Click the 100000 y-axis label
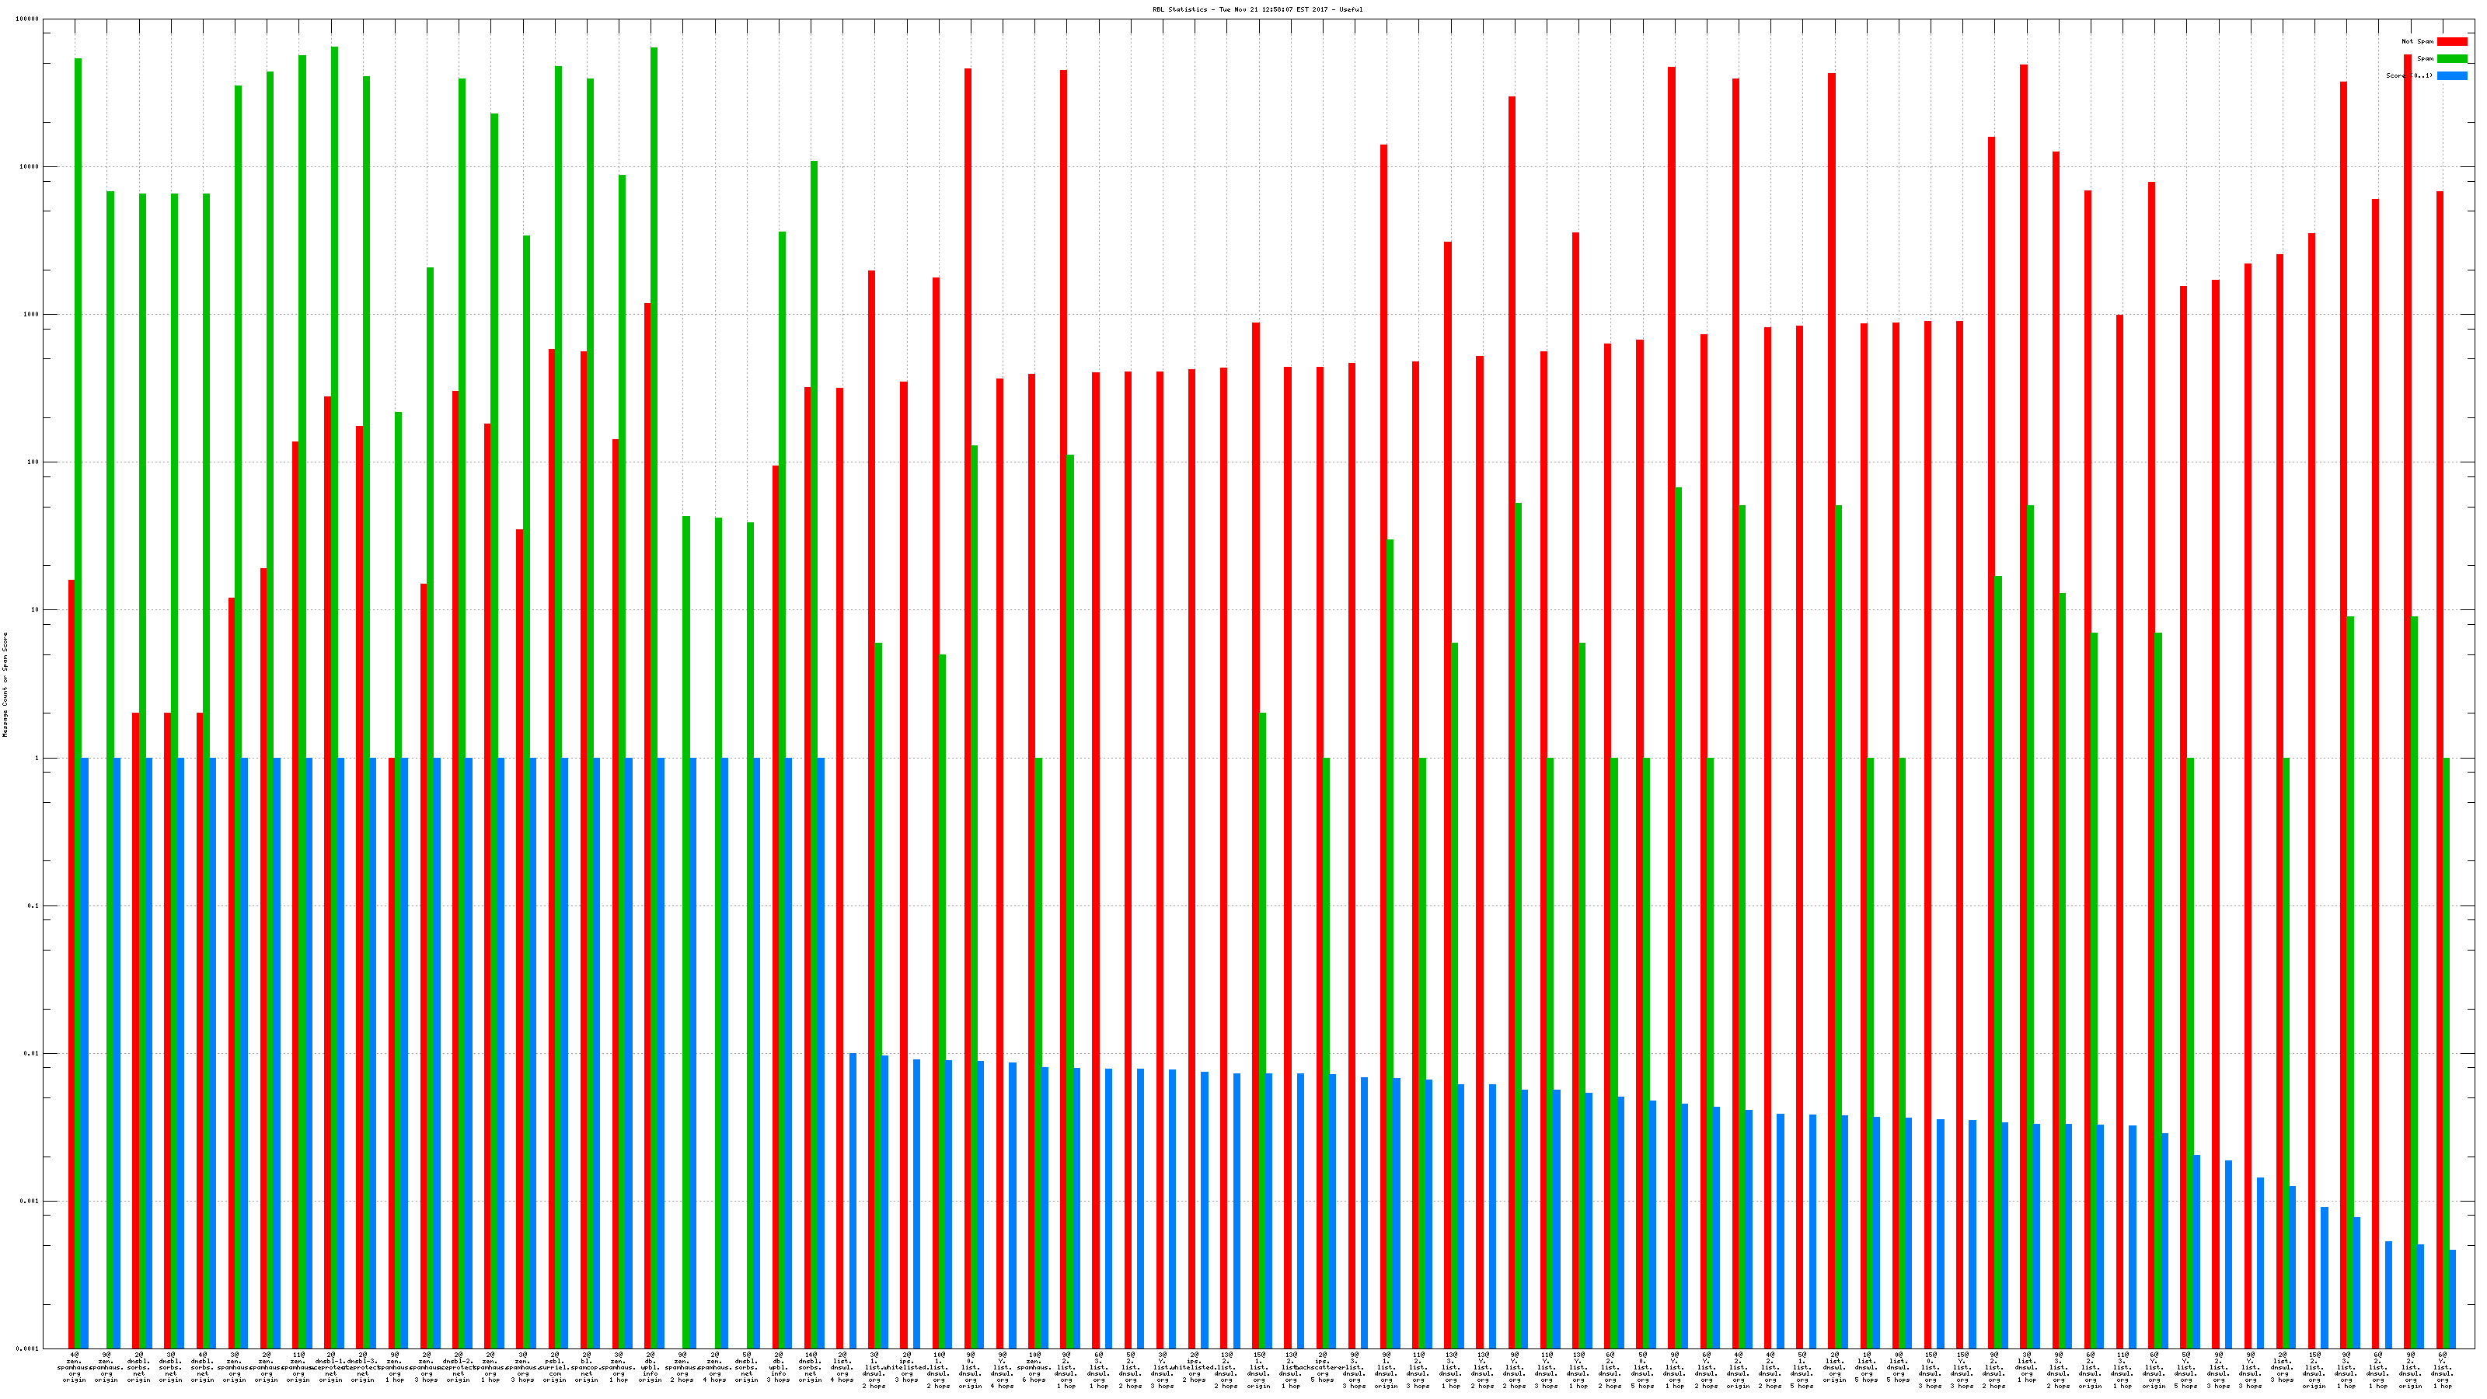Screen dimensions: 2487x1399 pos(29,19)
